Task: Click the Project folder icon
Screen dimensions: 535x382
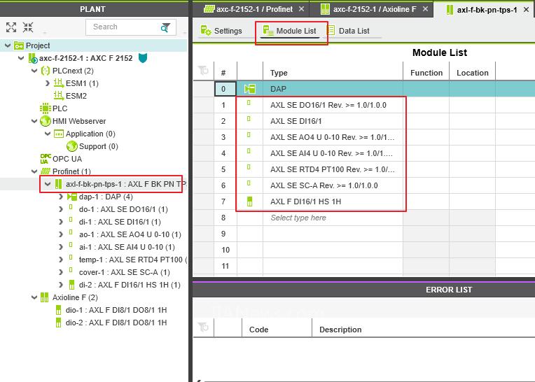Action: pyautogui.click(x=19, y=45)
